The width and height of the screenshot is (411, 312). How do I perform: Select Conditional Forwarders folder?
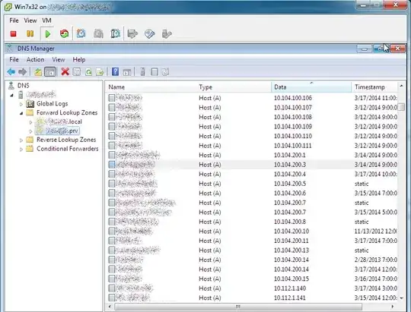pos(68,149)
